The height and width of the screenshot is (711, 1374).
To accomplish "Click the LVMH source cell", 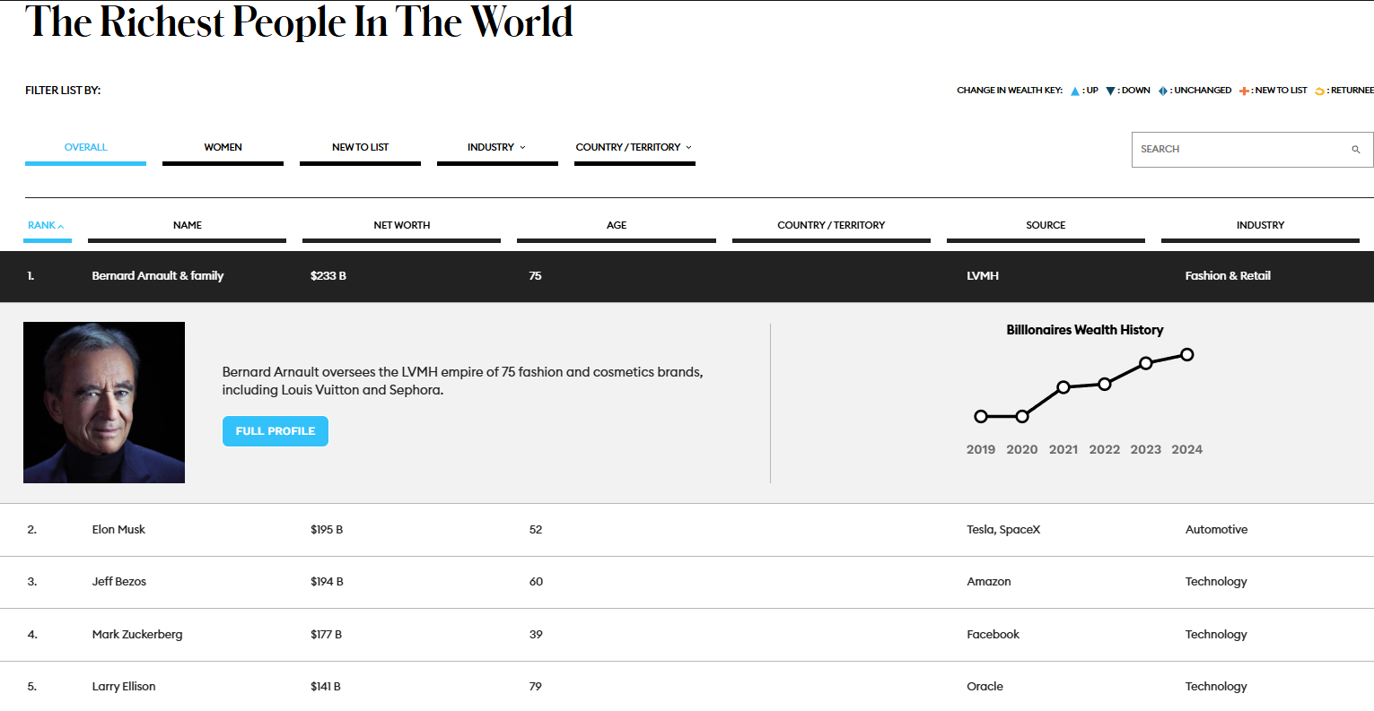I will click(983, 276).
